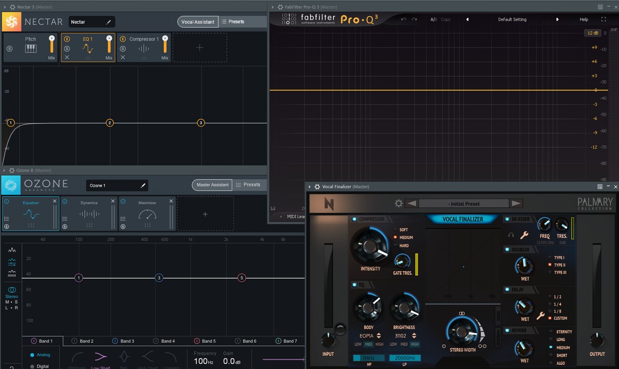
Task: Click BRIGHTNESS value stepper arrows
Action: [414, 336]
